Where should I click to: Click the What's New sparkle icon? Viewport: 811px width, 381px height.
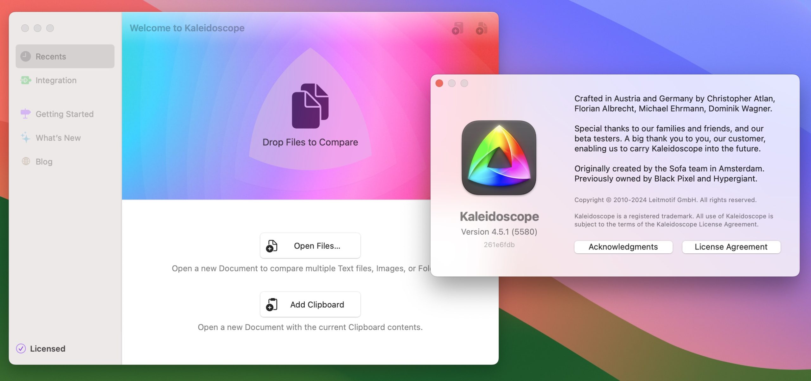(x=26, y=137)
